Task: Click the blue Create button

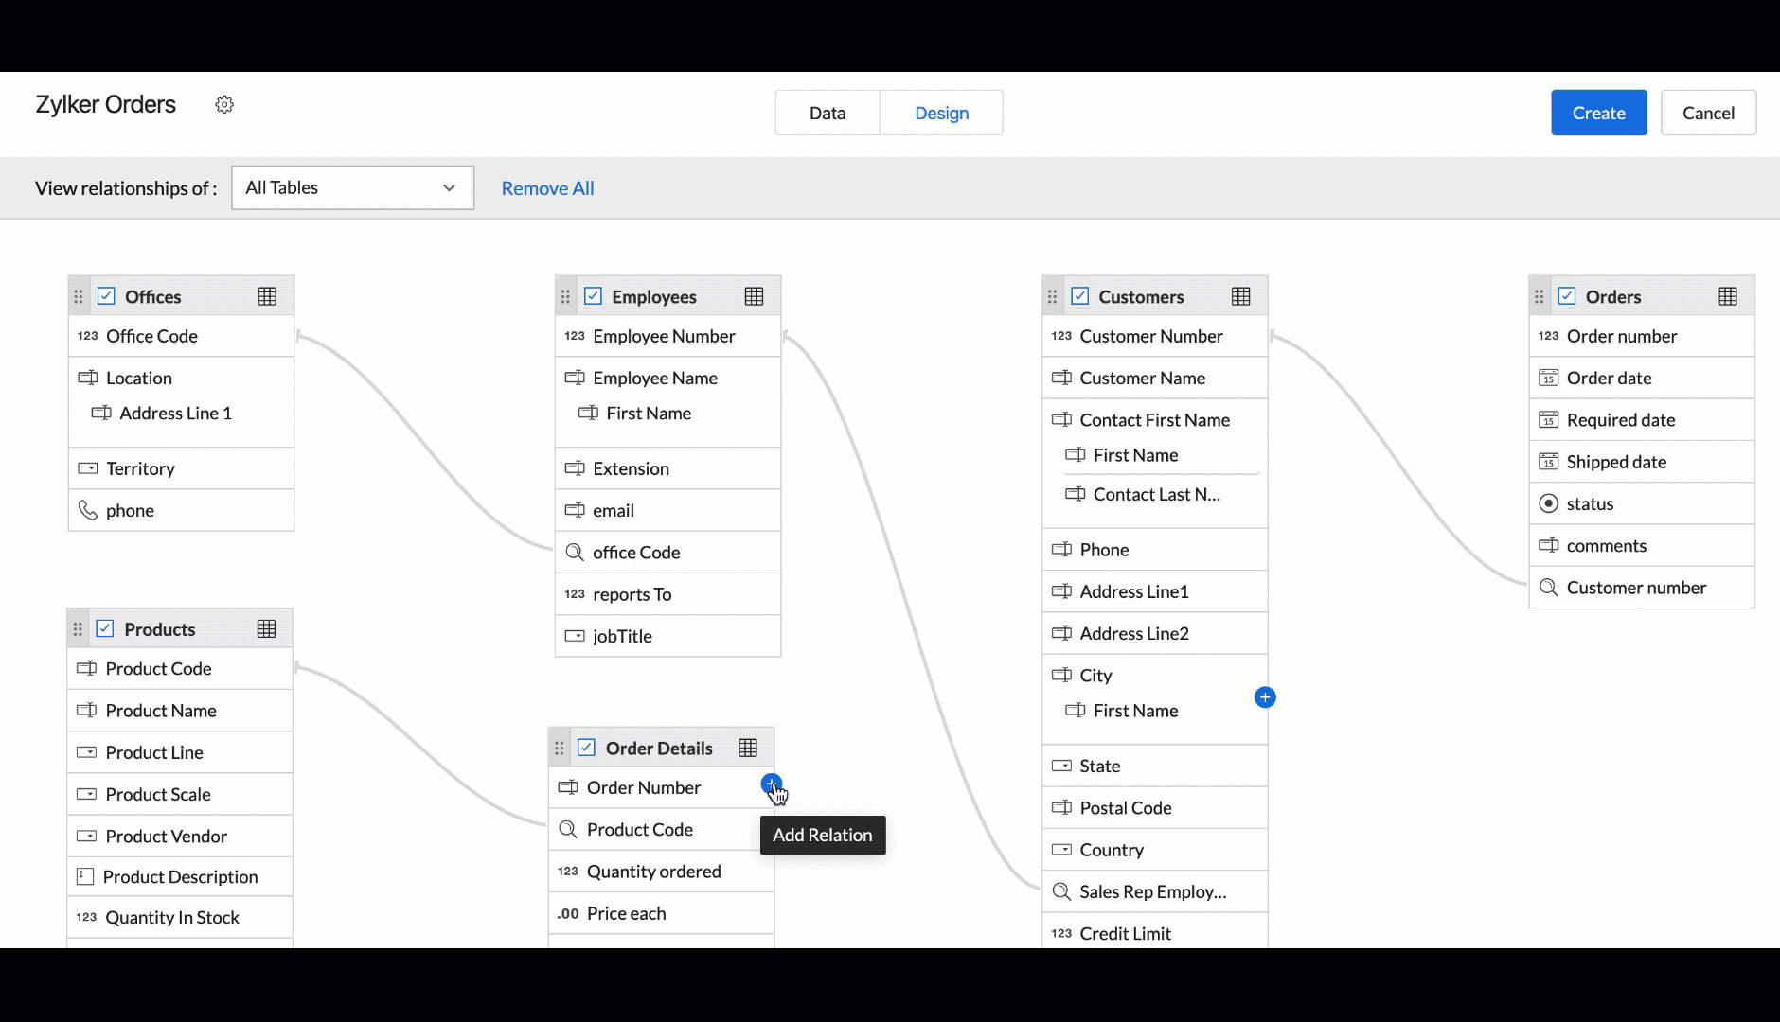Action: click(1598, 114)
